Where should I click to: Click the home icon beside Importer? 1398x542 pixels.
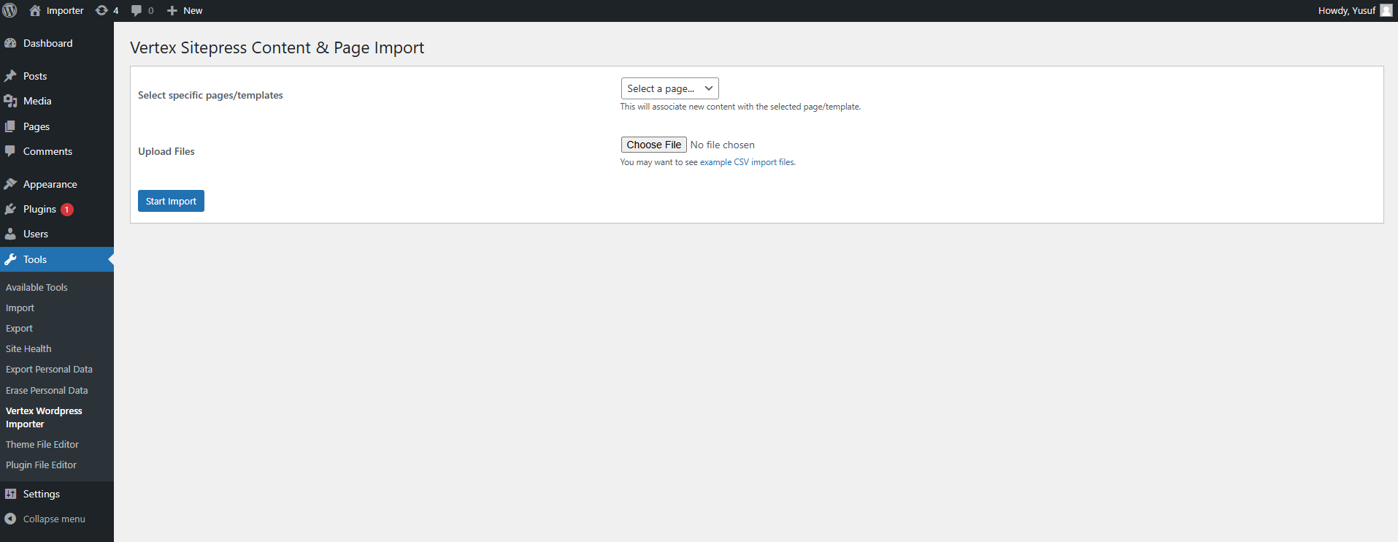[35, 10]
